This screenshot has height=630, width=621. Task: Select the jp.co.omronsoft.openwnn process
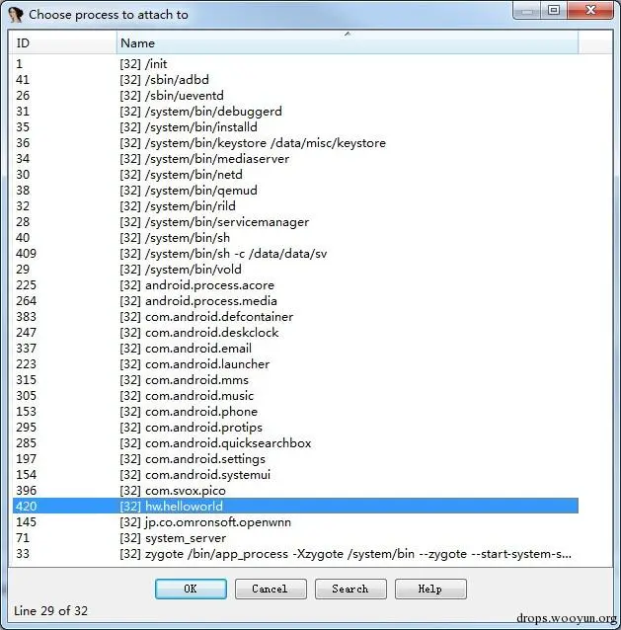click(x=295, y=522)
